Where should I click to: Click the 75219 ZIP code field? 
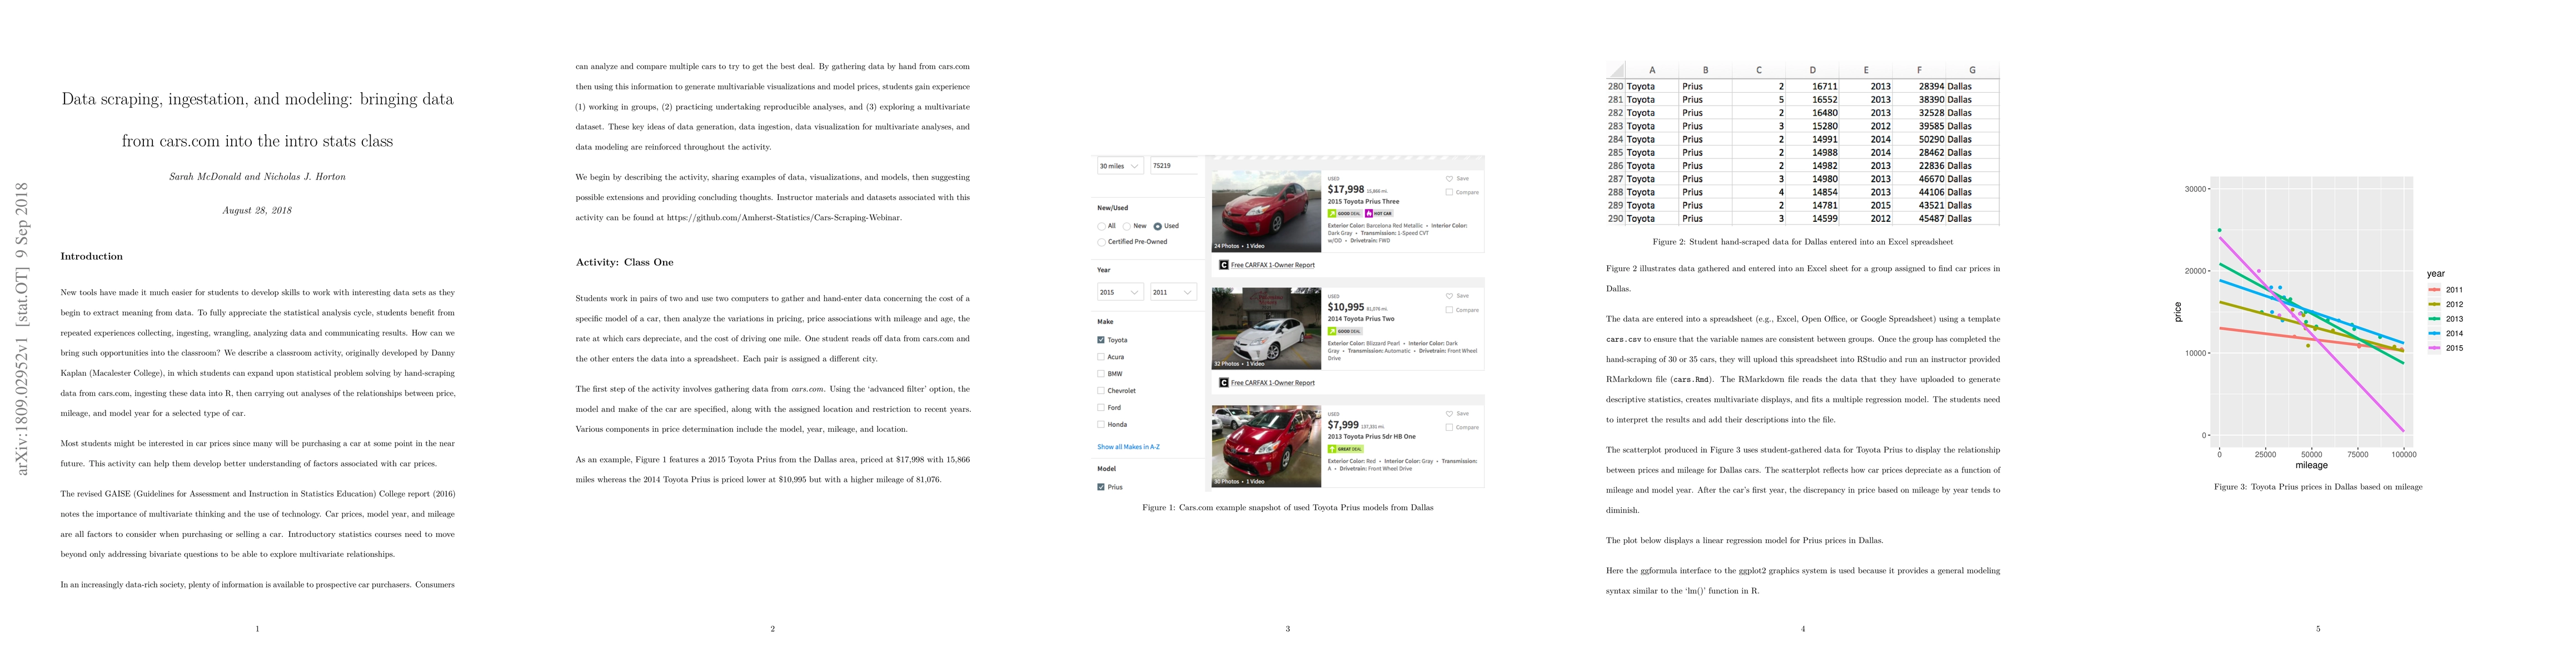pyautogui.click(x=1174, y=166)
